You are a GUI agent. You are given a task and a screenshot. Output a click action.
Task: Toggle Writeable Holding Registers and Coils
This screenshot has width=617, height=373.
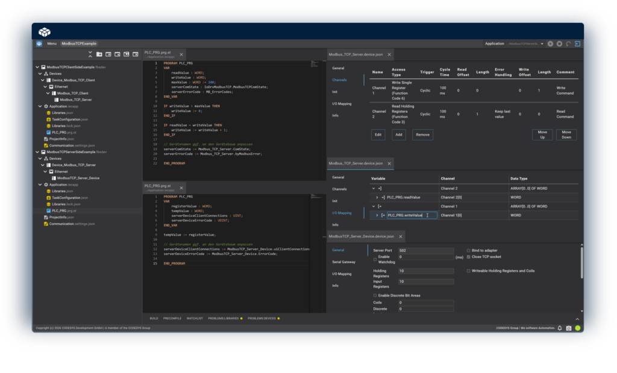(x=469, y=271)
